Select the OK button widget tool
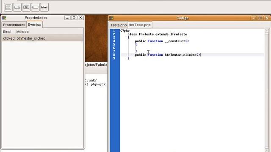271x152 pixels. click(x=26, y=7)
